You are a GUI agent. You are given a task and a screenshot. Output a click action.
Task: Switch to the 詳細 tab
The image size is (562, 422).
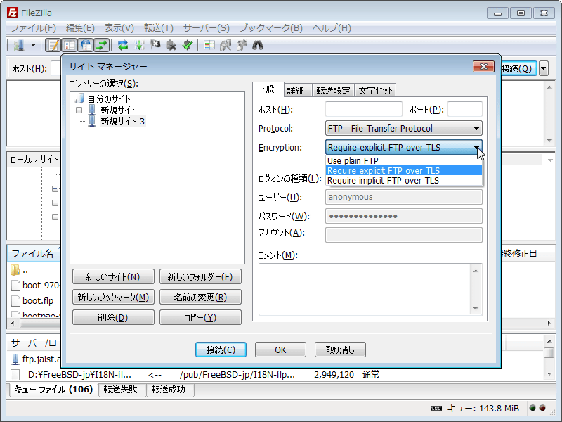click(297, 90)
